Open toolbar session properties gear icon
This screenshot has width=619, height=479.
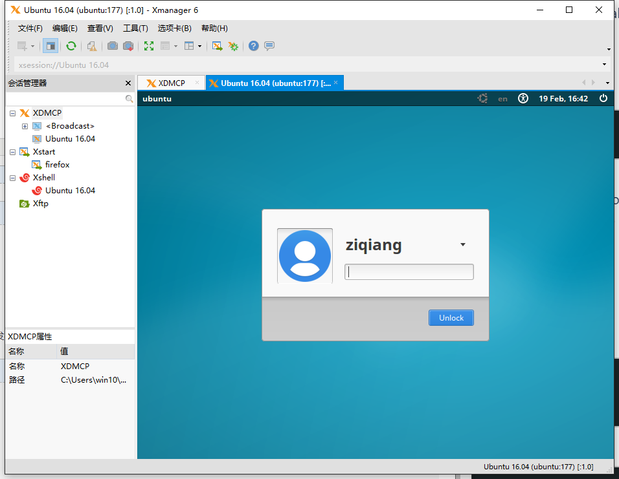tap(233, 46)
